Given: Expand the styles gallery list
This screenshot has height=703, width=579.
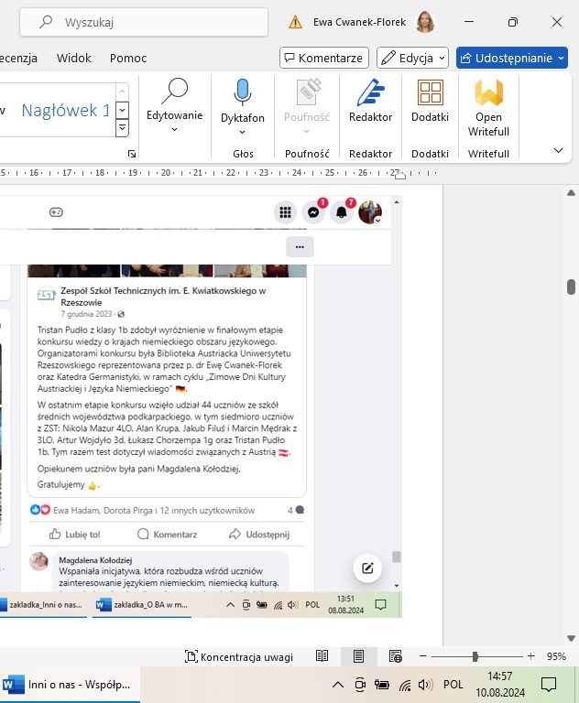Looking at the screenshot, I should pos(122,124).
